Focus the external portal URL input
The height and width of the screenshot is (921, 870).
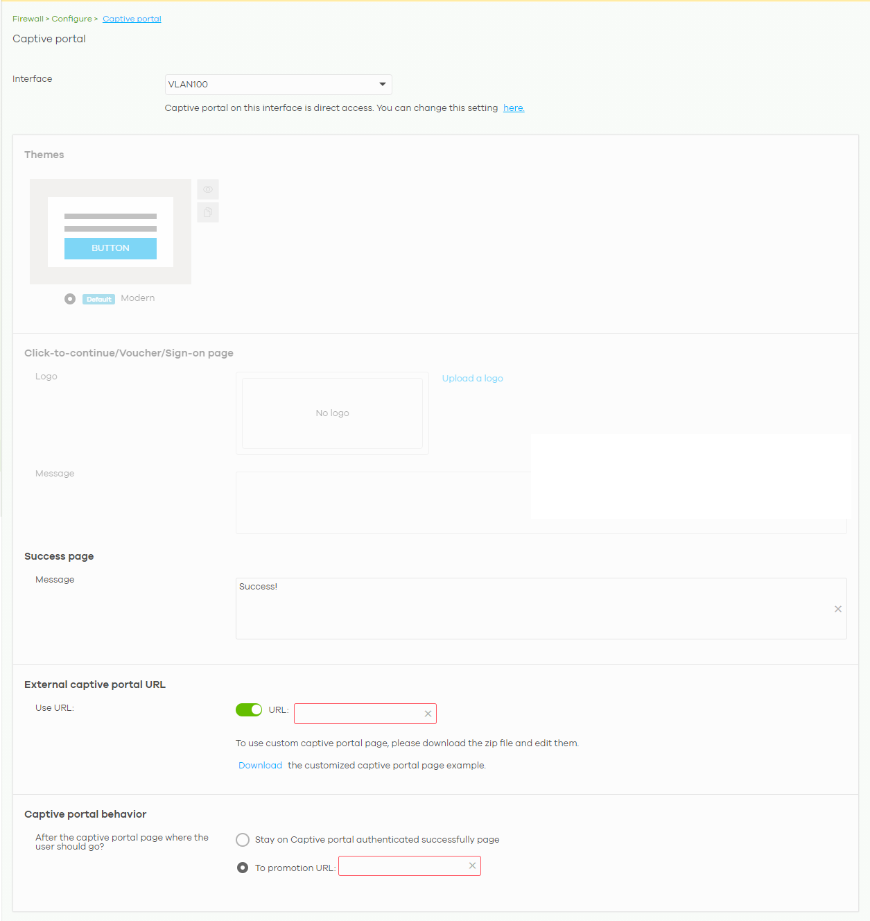pos(365,714)
